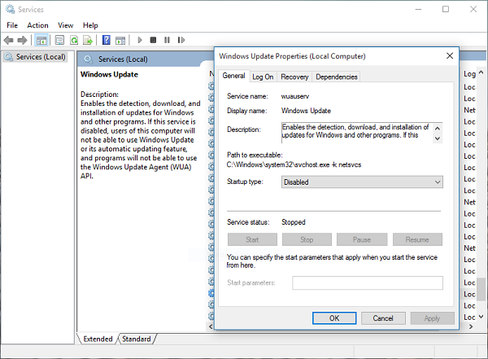Click the Back arrow toolbar icon
Image resolution: width=488 pixels, height=359 pixels.
[8, 40]
